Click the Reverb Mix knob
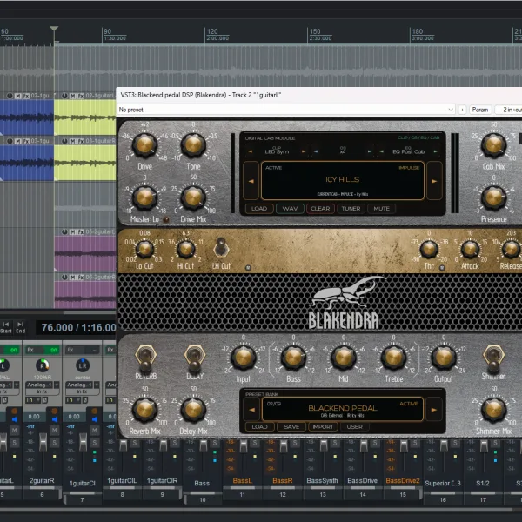Screen dimensions: 522x522 tap(144, 410)
